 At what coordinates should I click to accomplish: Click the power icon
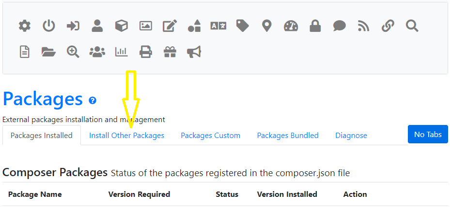click(x=49, y=26)
